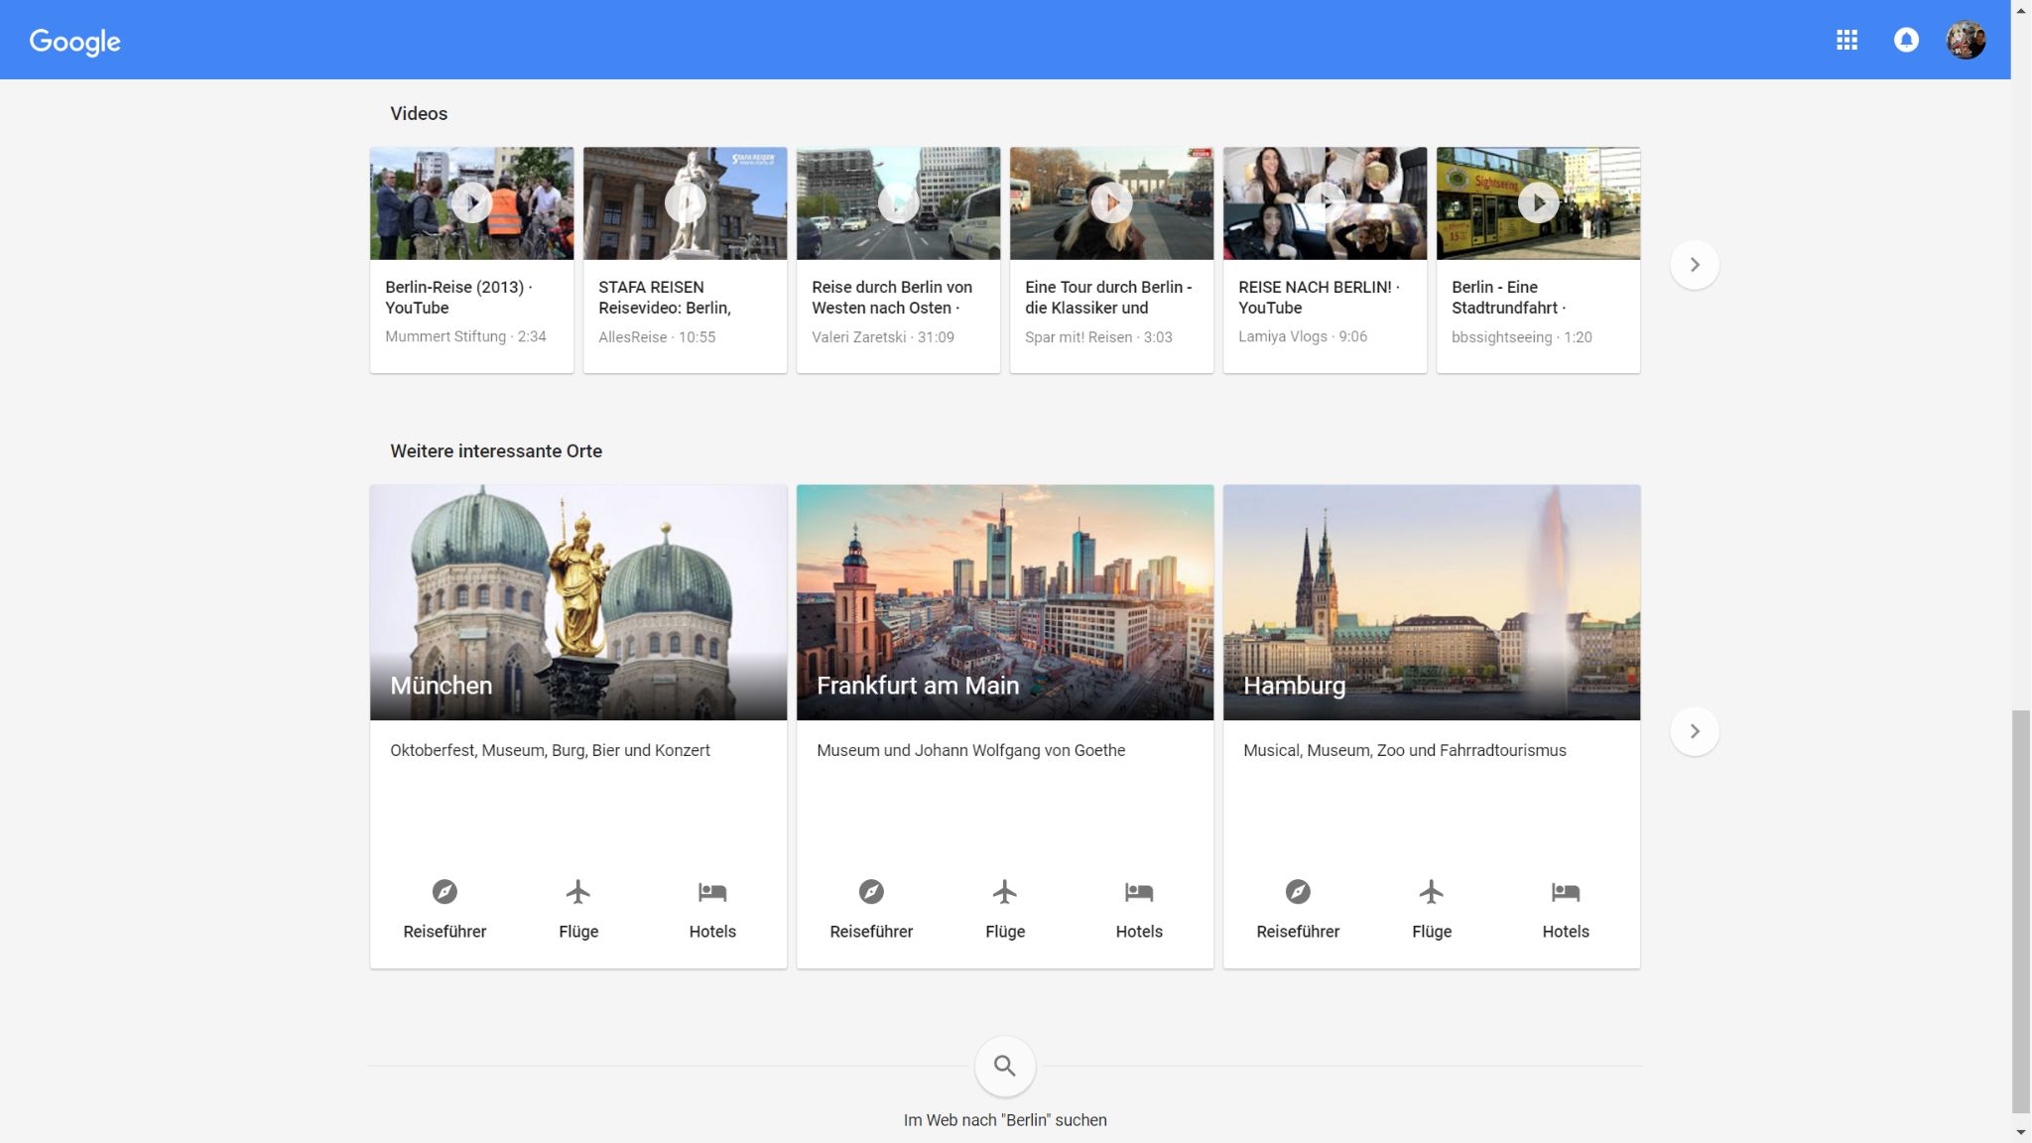Image resolution: width=2032 pixels, height=1143 pixels.
Task: Play the Eine Tour durch Berlin video
Action: [1111, 203]
